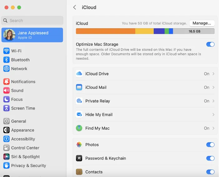
Task: Click the 16.5 GB free space section
Action: [x=194, y=31]
